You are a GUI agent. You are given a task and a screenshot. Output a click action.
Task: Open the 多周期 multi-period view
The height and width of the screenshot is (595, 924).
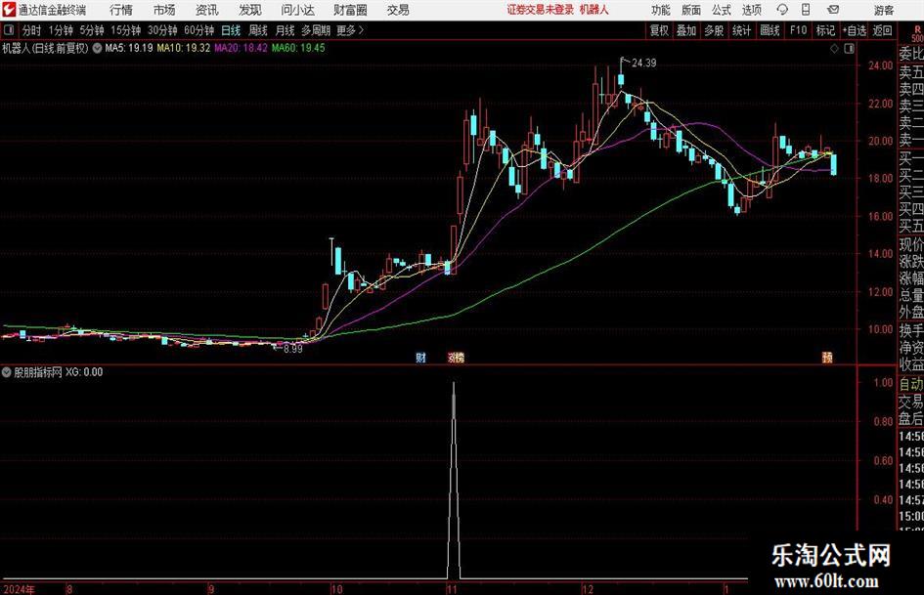click(x=316, y=30)
